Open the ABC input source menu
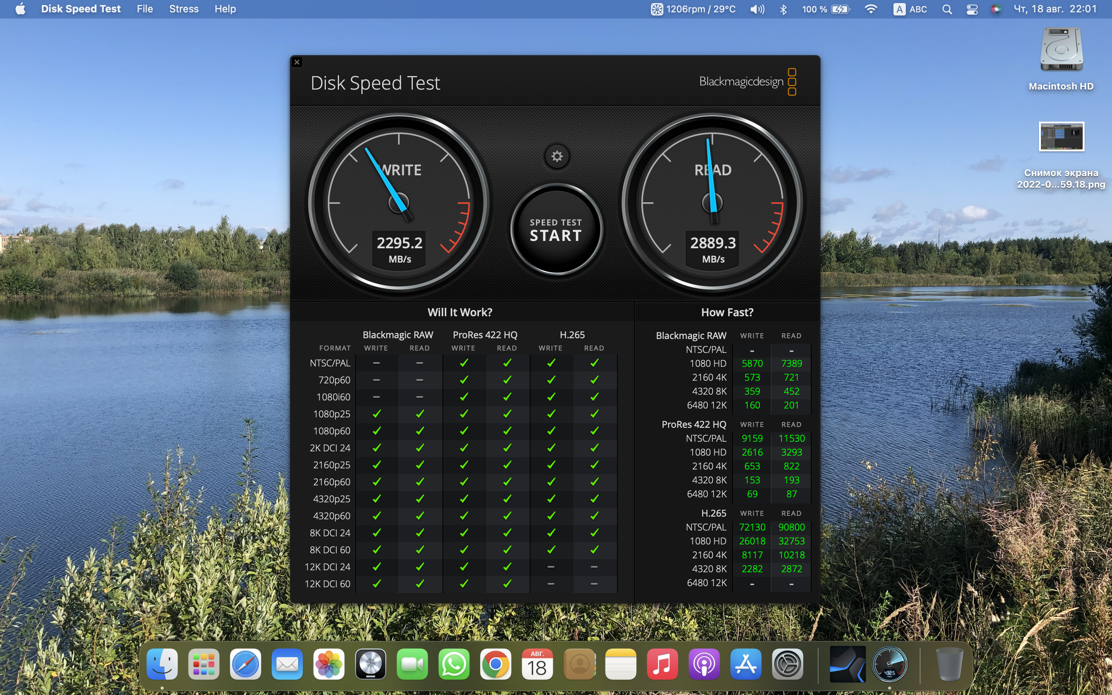The image size is (1112, 695). coord(909,9)
